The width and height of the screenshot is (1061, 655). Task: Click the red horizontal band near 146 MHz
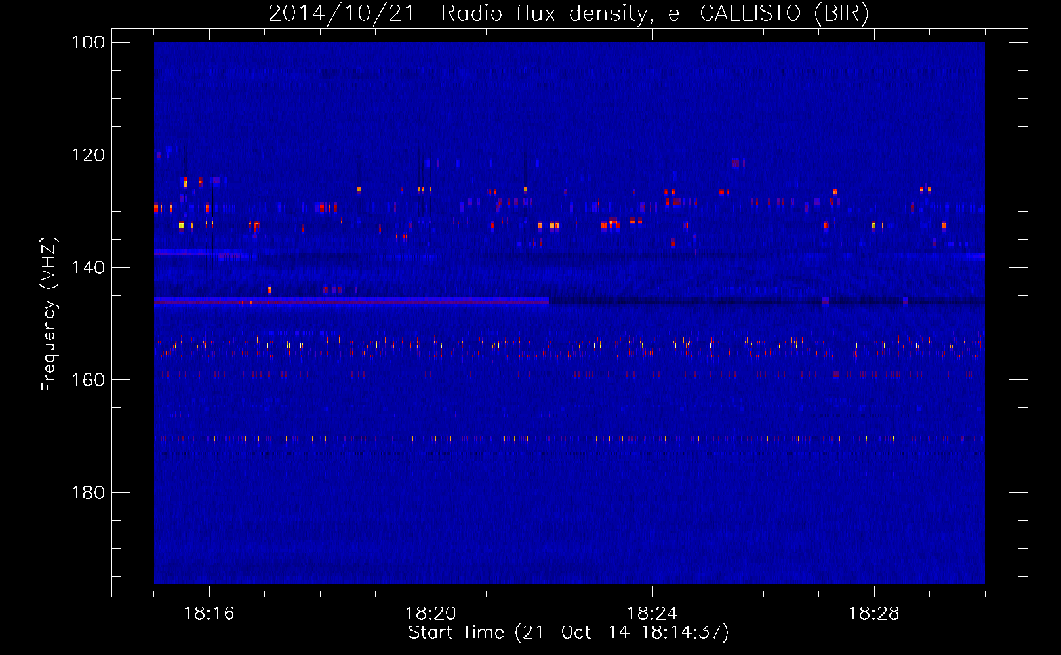tap(351, 301)
